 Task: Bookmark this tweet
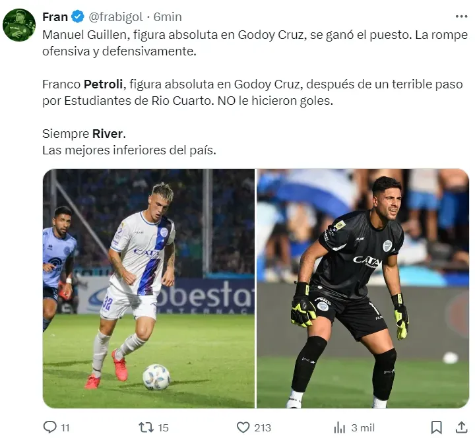(436, 427)
